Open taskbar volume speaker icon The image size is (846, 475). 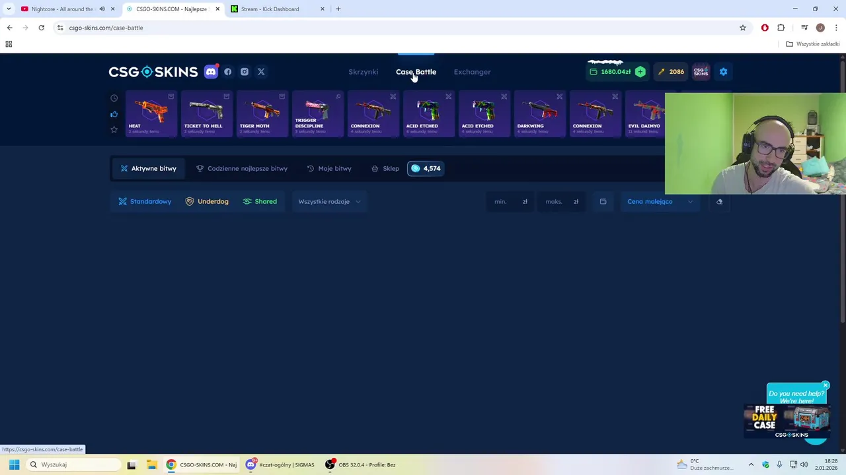coord(804,464)
